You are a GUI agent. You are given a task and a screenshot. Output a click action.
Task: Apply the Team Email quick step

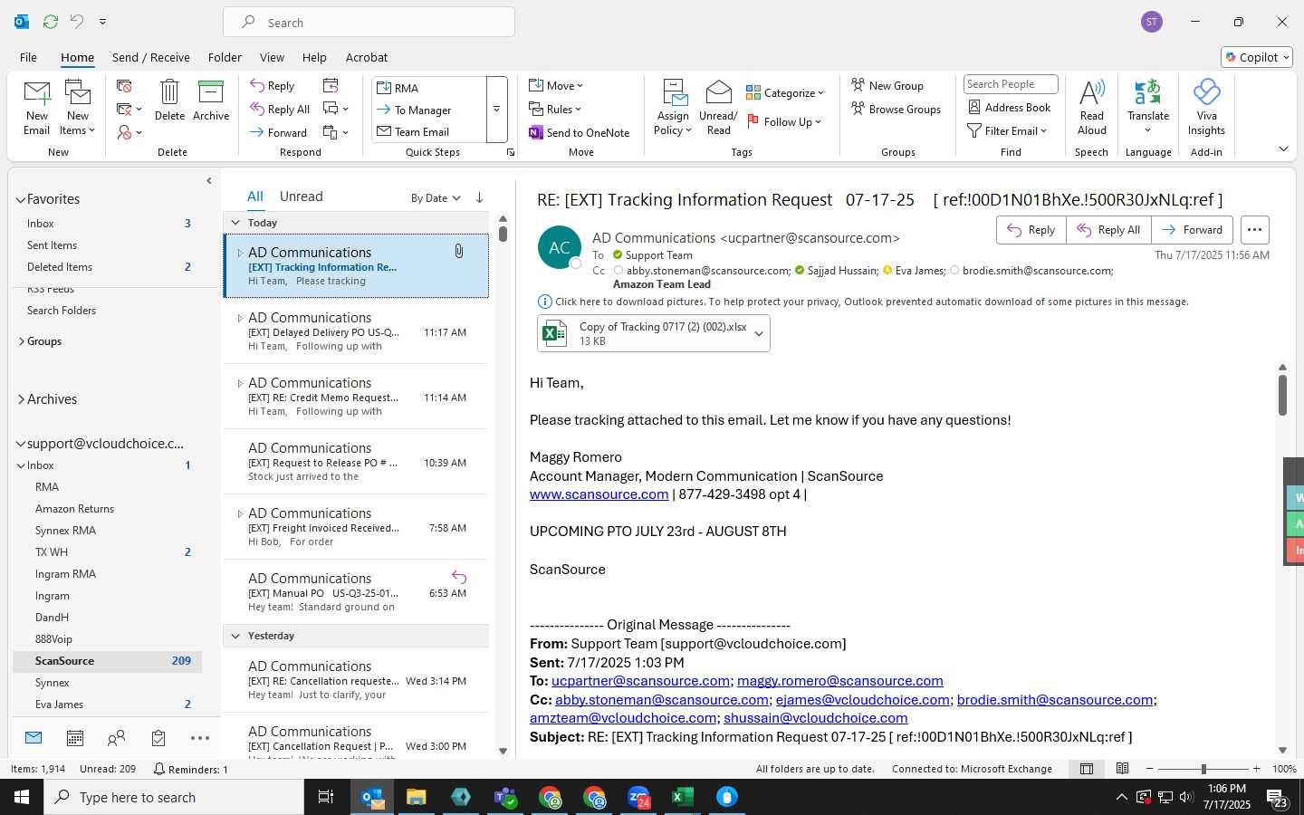pyautogui.click(x=429, y=131)
